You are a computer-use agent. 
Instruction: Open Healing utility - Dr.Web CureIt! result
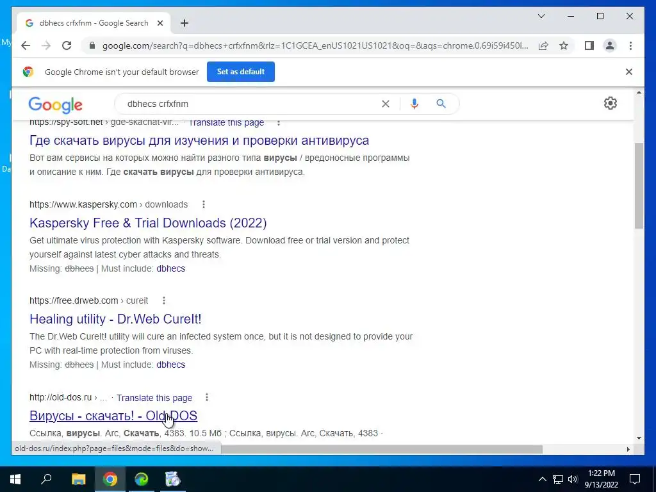click(115, 319)
